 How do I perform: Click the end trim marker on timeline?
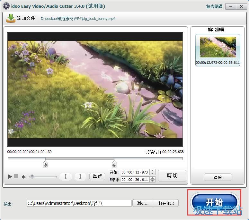[114, 164]
